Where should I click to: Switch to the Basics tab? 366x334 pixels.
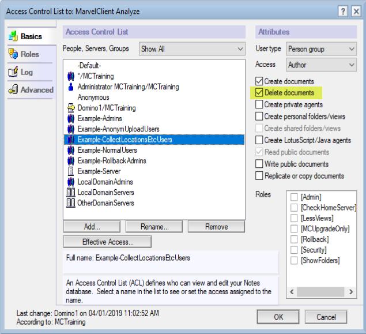point(31,36)
